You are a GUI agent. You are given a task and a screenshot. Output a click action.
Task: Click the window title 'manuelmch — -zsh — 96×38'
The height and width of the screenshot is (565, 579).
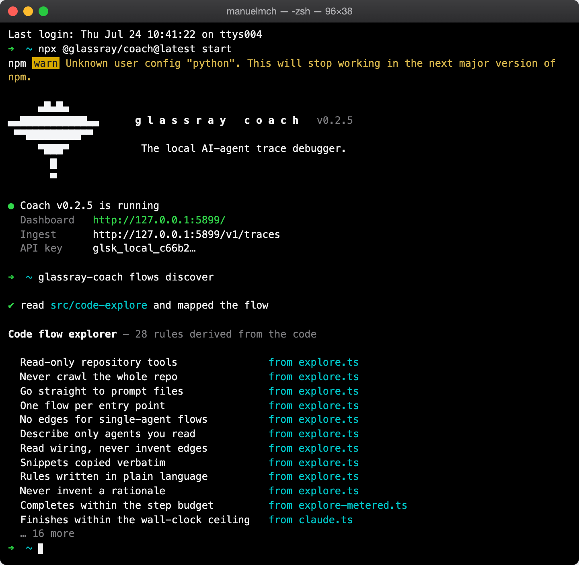tap(289, 11)
